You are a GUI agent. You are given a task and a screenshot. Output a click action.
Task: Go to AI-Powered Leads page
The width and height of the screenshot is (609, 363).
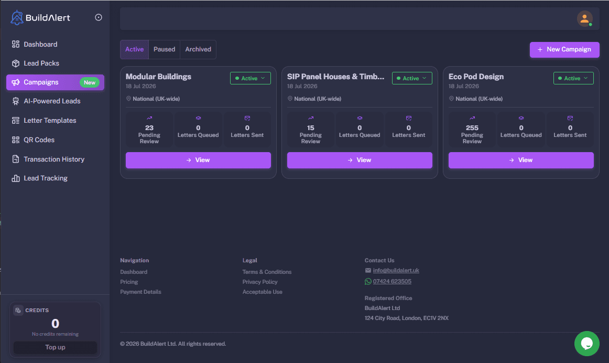55,101
